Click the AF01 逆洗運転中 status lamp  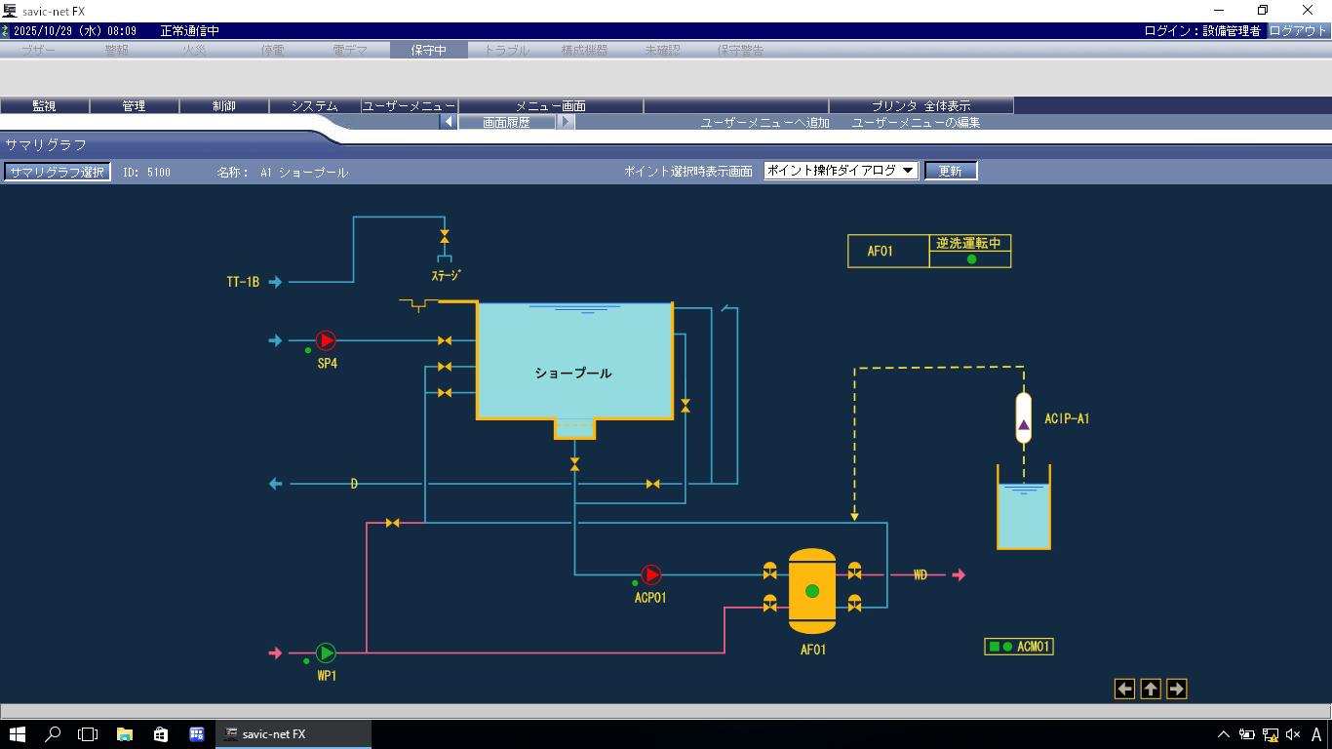971,259
